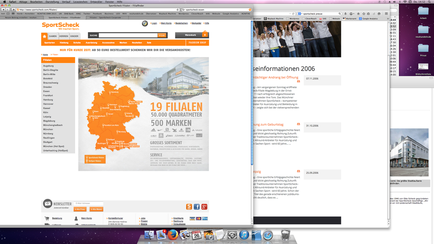434x244 pixels.
Task: Click the FASHION SHOP button
Action: coord(197,43)
